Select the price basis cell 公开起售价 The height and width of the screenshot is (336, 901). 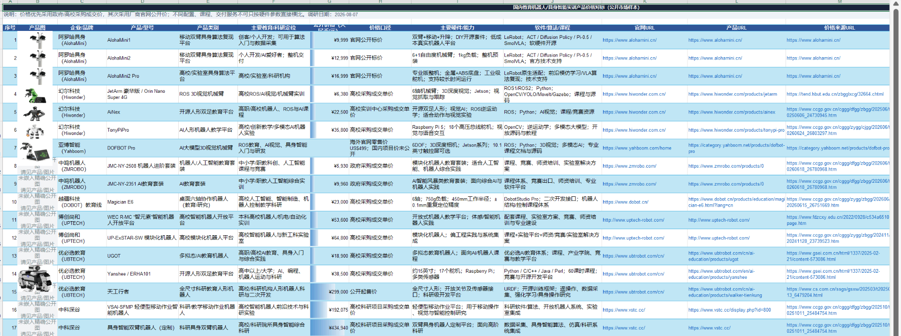pos(380,292)
